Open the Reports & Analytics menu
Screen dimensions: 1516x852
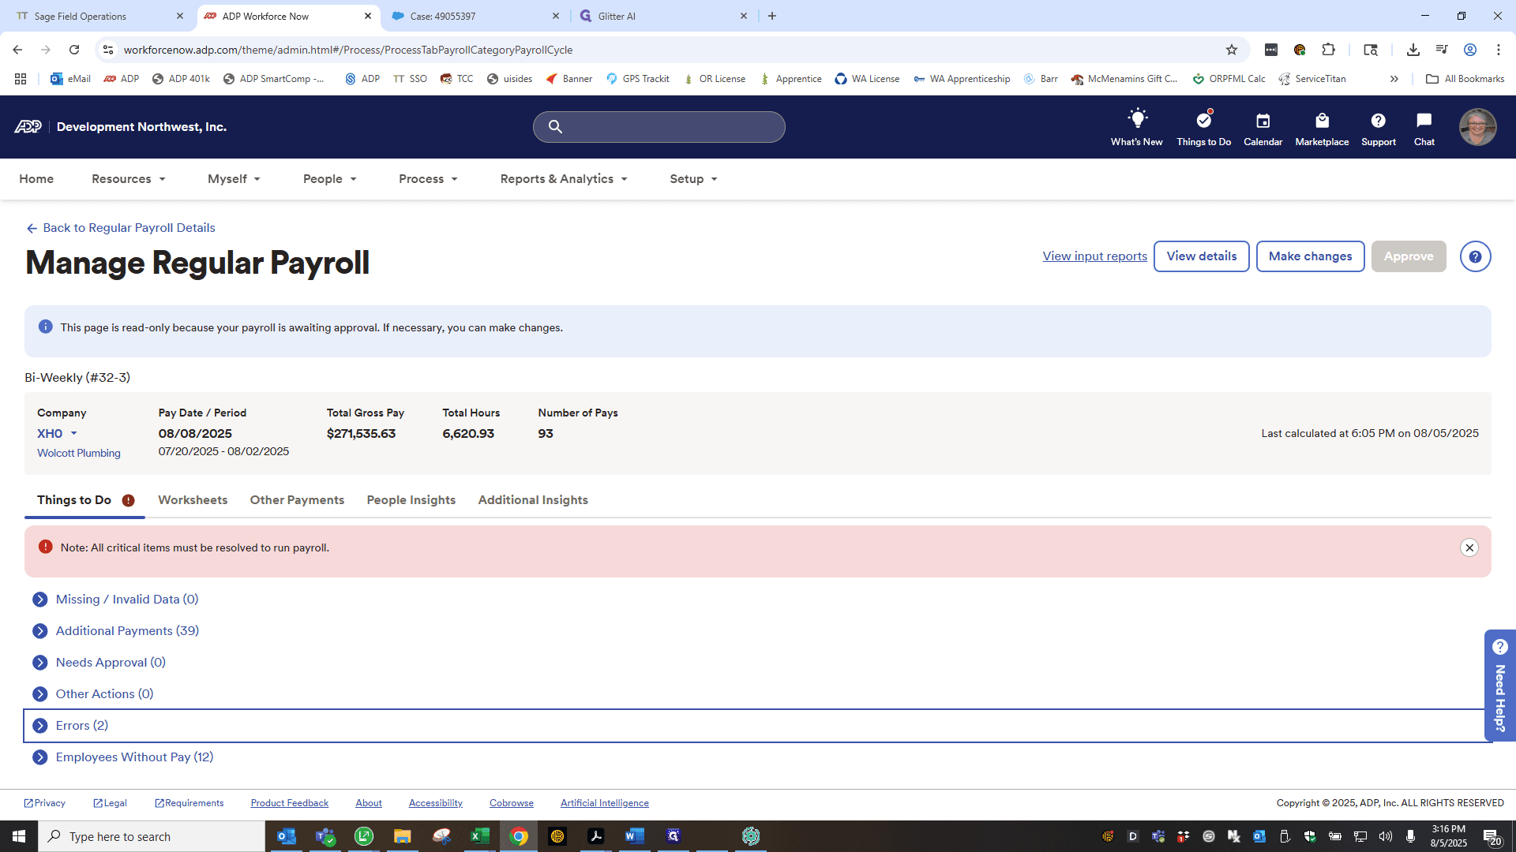(x=564, y=179)
